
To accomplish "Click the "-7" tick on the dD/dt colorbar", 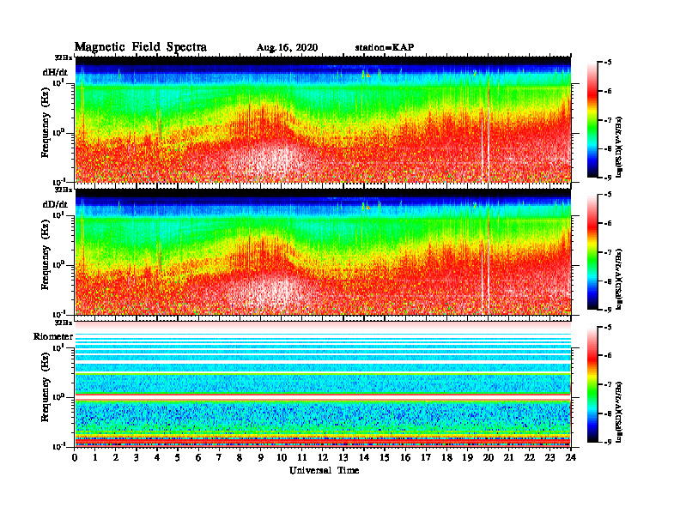I will pyautogui.click(x=608, y=252).
